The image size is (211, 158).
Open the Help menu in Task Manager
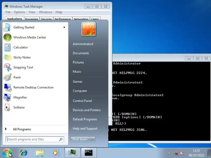click(59, 12)
